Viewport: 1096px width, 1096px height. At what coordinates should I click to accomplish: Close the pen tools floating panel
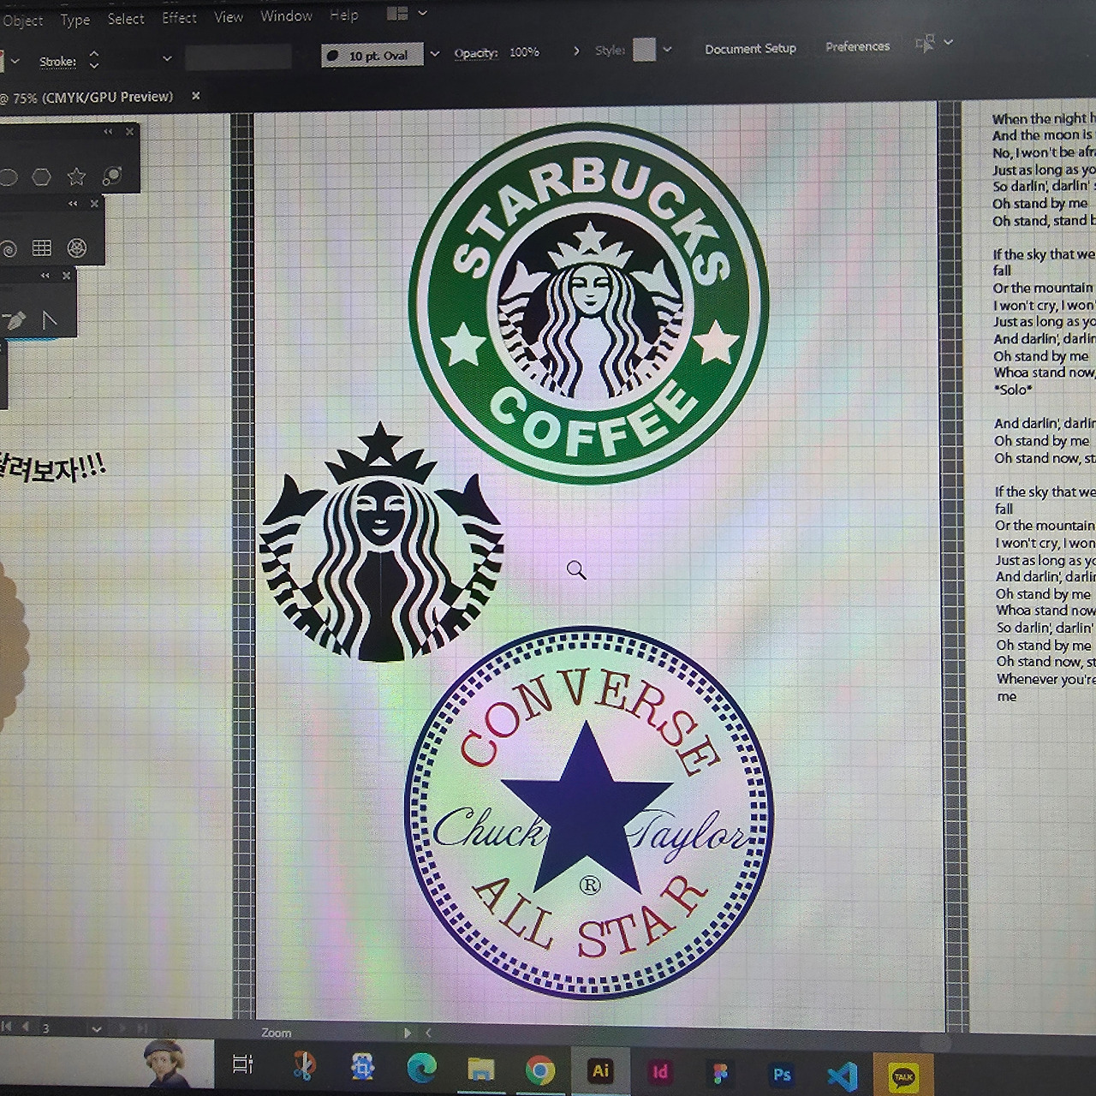pos(66,276)
